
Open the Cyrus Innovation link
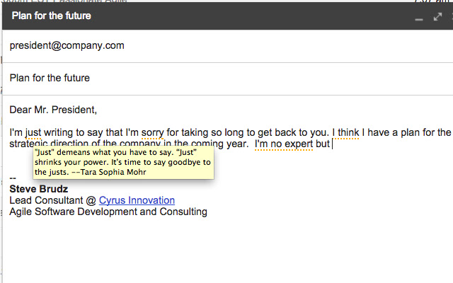click(137, 200)
